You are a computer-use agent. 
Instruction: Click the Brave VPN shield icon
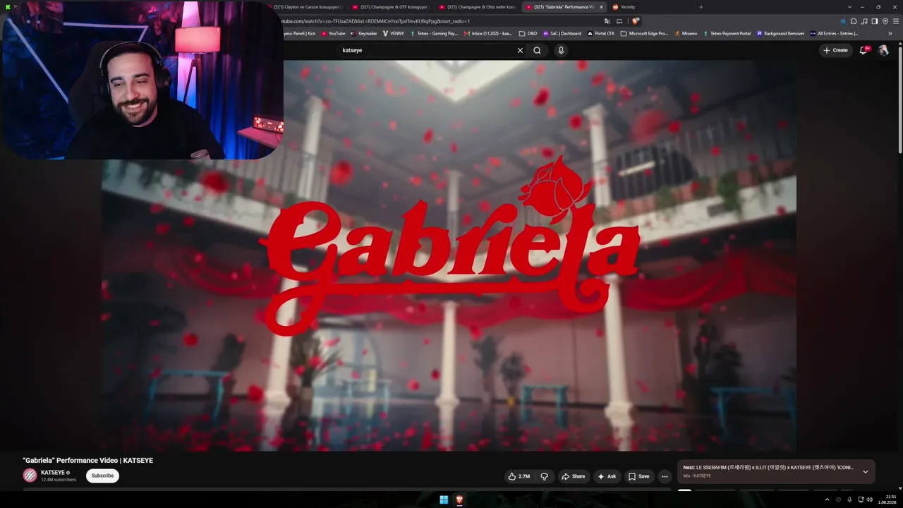click(x=885, y=21)
